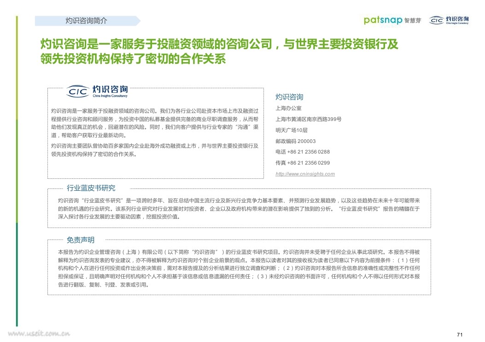Click the fax number +86 21 2356 0299

tap(309, 163)
